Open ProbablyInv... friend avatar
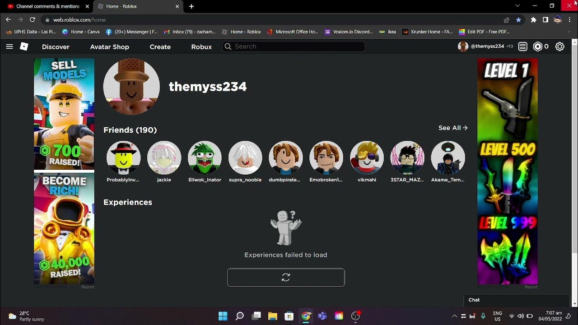 (x=123, y=158)
